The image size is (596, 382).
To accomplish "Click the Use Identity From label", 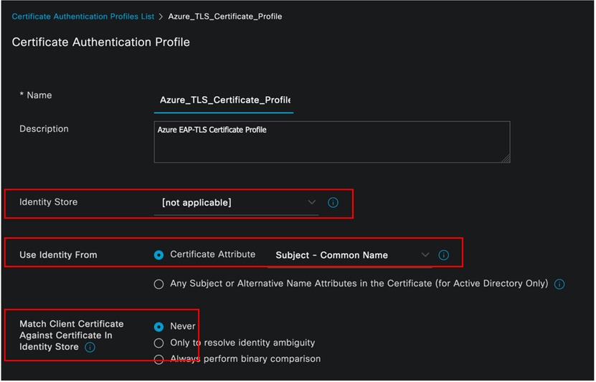I will click(58, 255).
